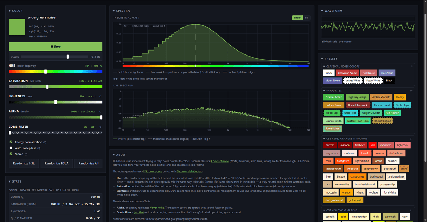Collapse the Classical Noise Colors group
The image size is (427, 222).
click(341, 66)
